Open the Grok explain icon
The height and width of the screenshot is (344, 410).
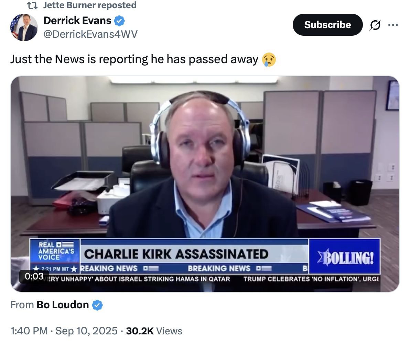[375, 25]
